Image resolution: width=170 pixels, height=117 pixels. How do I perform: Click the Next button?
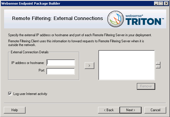coord(131,110)
